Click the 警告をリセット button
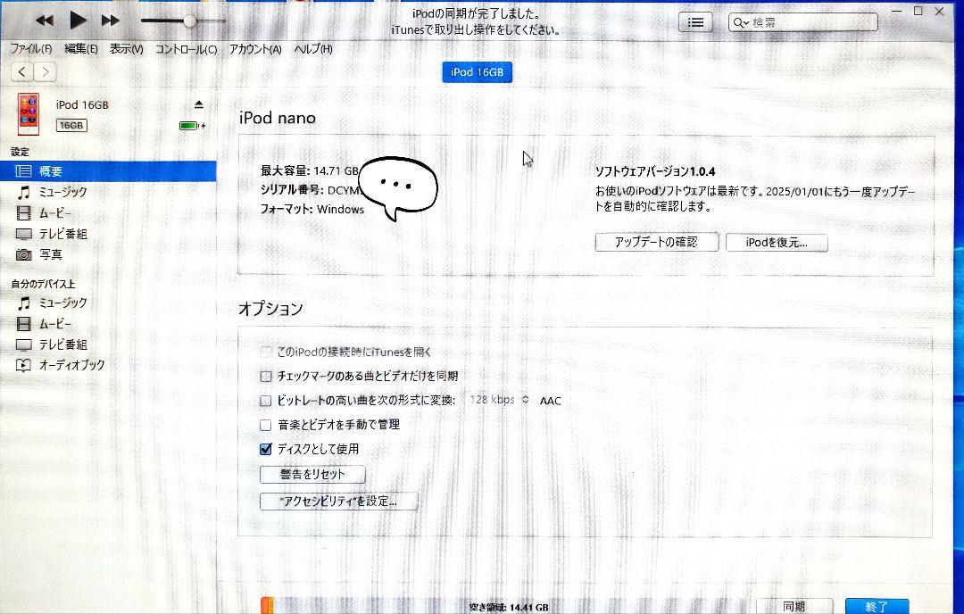 312,475
